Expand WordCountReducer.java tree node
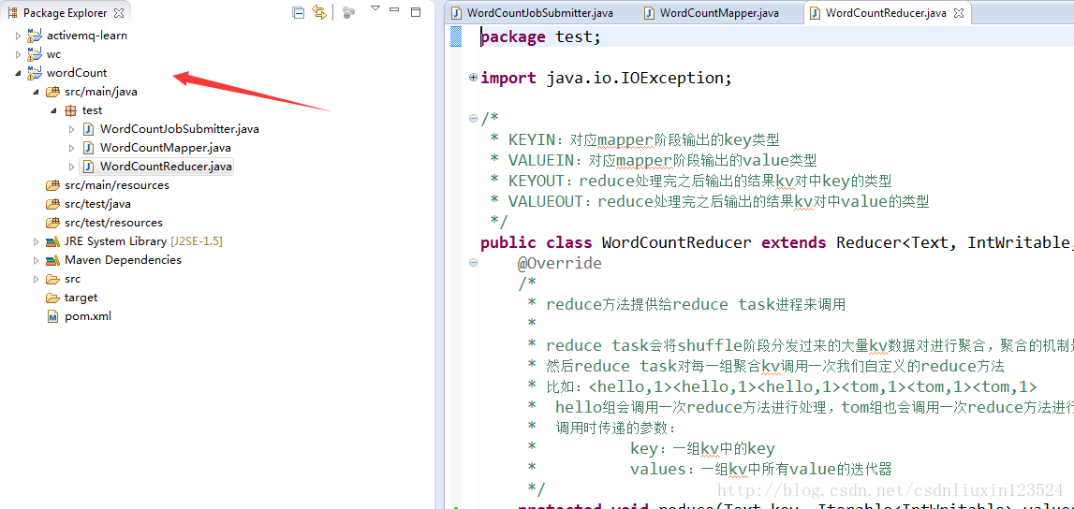Image resolution: width=1074 pixels, height=509 pixels. pos(72,167)
